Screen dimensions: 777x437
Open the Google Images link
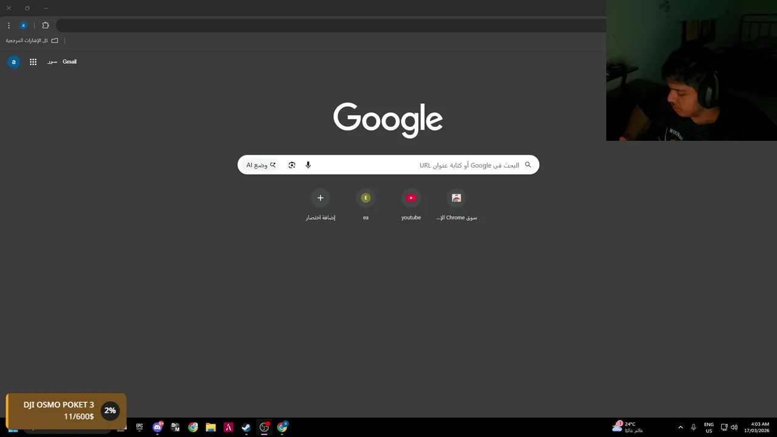pyautogui.click(x=52, y=62)
